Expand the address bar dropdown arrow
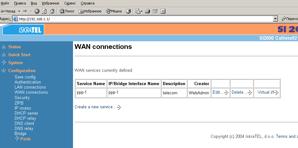This screenshot has width=298, height=148. point(275,19)
